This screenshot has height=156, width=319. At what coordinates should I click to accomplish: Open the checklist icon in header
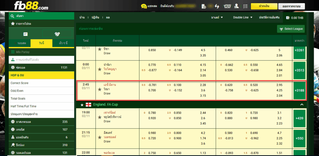245,6
